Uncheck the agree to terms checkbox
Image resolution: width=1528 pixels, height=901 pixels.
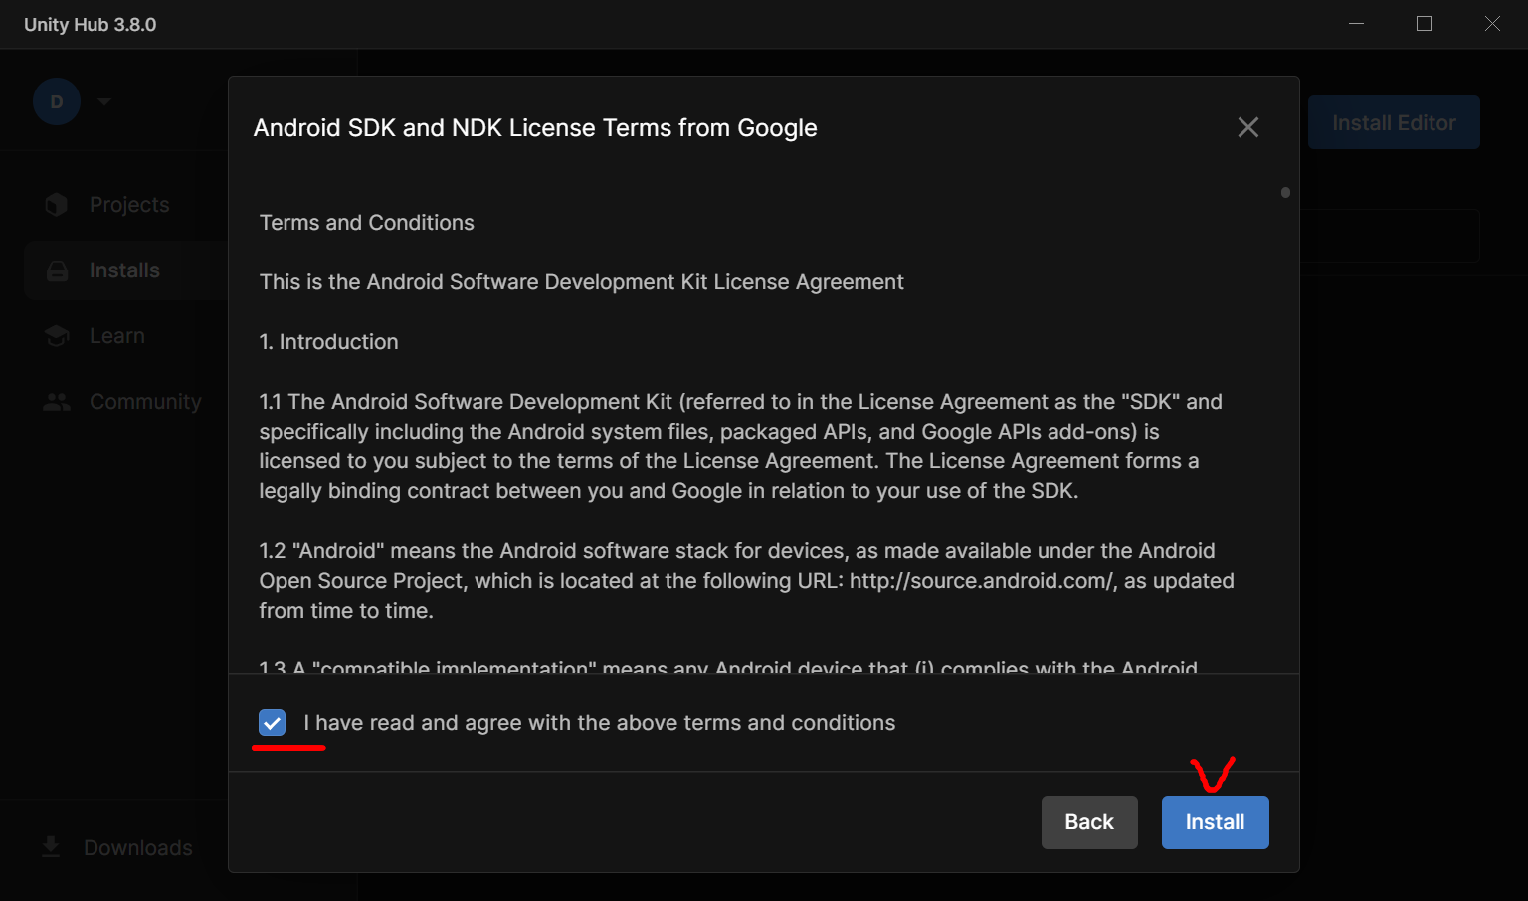[272, 723]
